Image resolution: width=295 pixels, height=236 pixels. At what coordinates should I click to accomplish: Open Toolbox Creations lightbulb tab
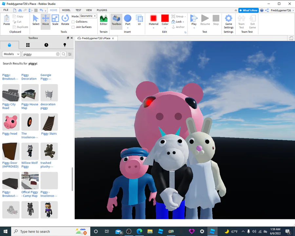[65, 45]
